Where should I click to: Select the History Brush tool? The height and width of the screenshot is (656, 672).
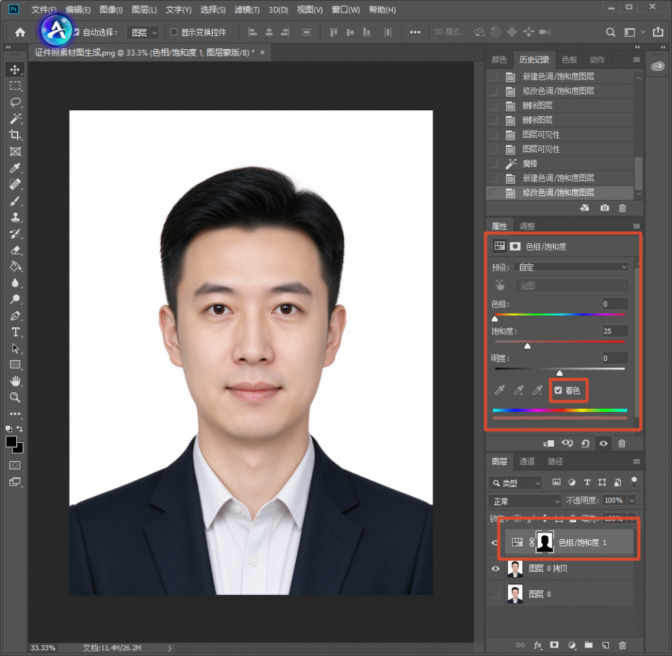point(15,234)
